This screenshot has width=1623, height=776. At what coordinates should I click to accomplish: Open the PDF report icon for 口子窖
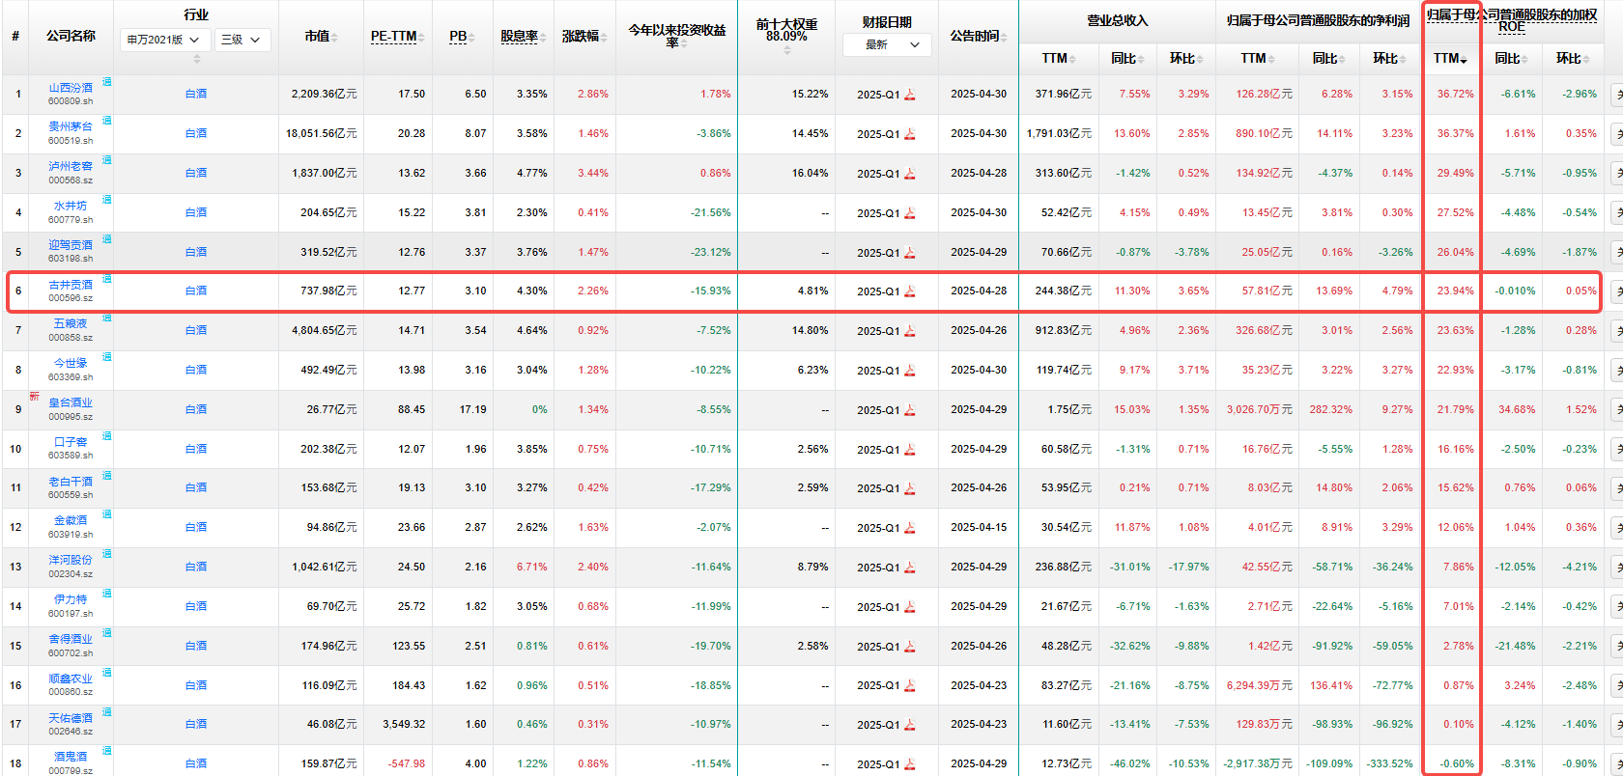click(x=910, y=450)
